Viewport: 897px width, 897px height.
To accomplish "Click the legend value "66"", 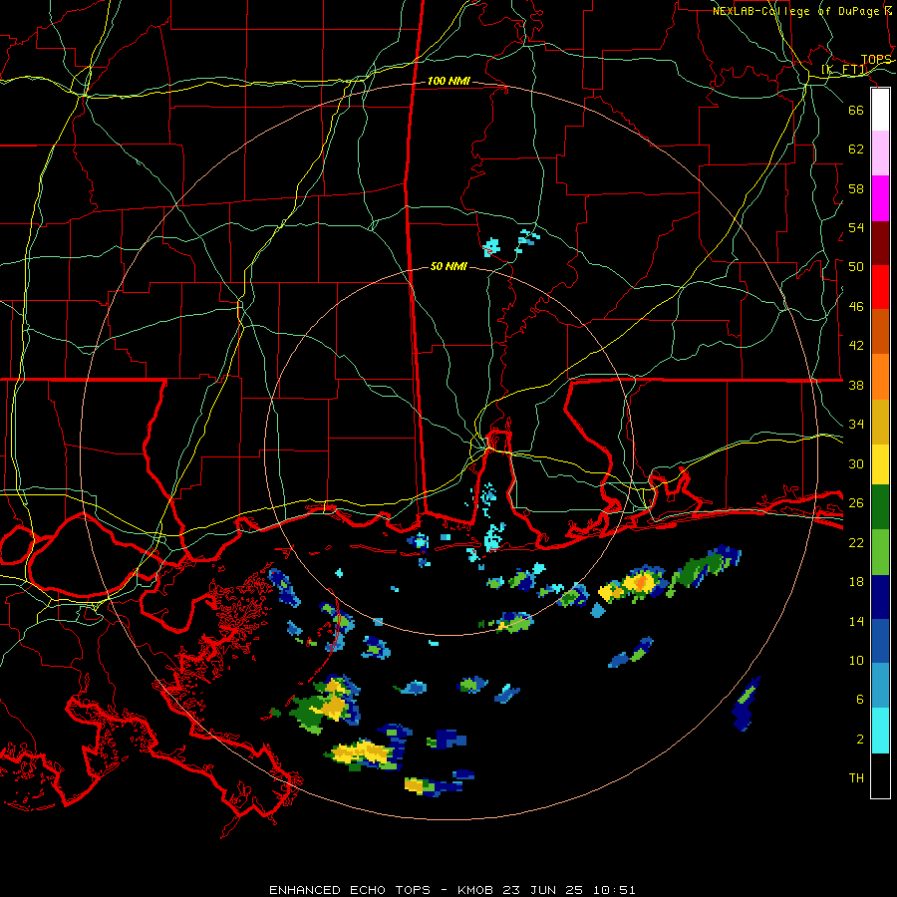I will [x=856, y=110].
